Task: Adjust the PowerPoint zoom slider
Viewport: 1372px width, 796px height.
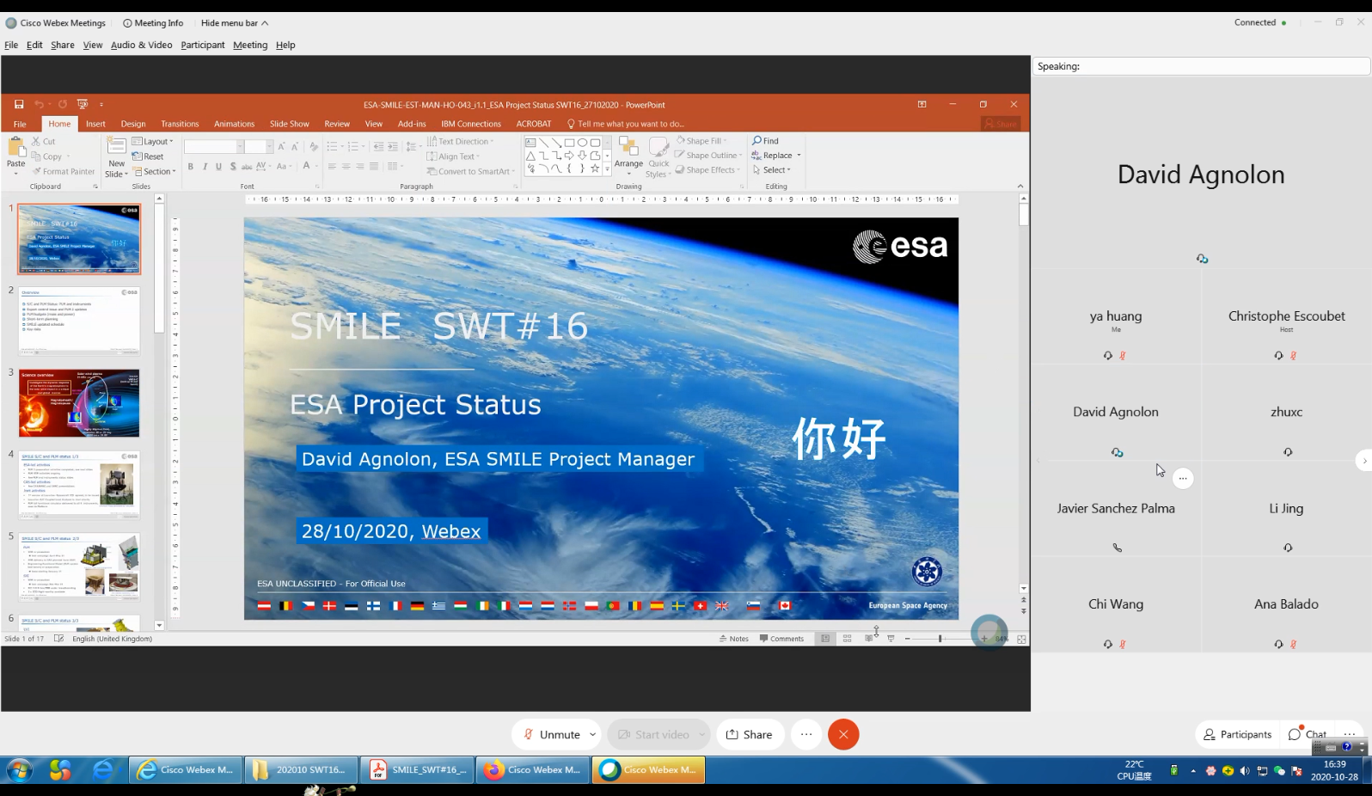Action: [x=940, y=639]
